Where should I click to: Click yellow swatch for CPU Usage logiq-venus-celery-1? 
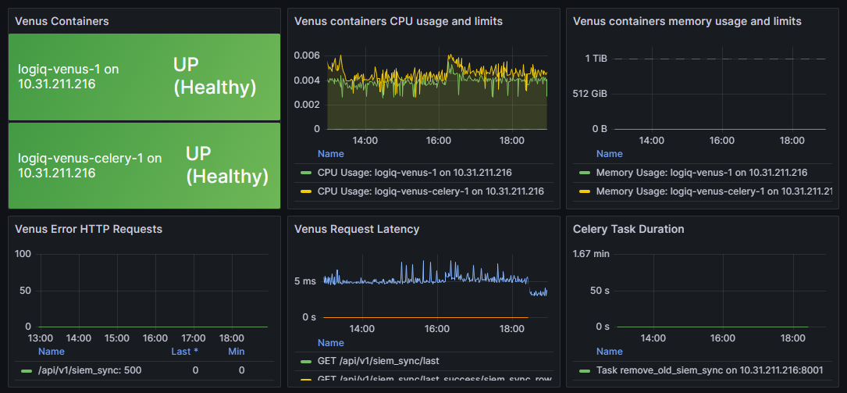point(305,191)
